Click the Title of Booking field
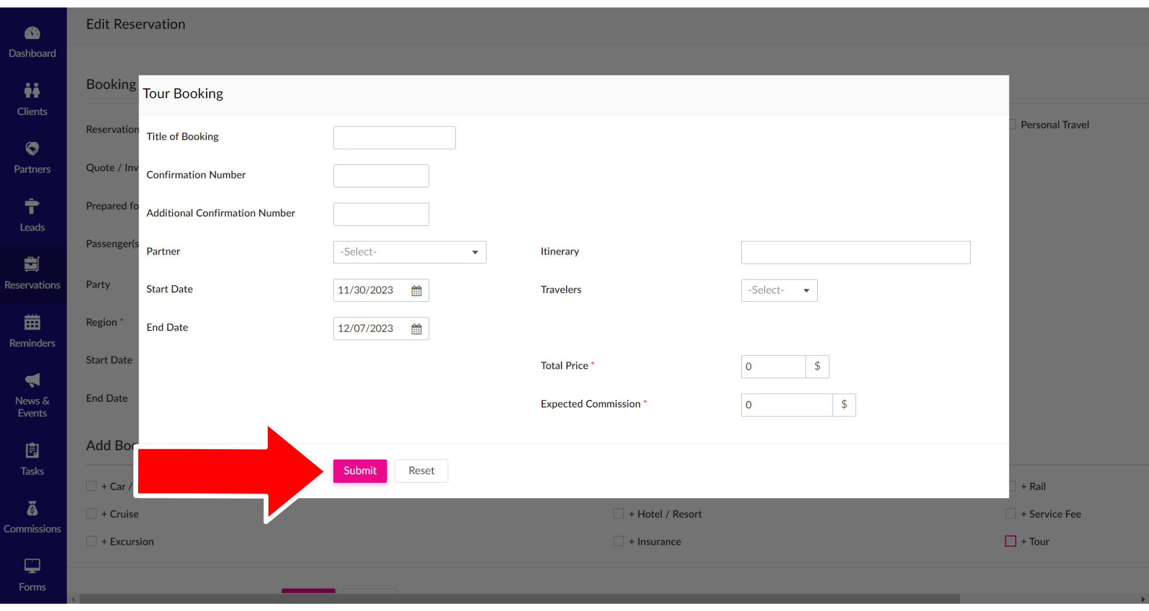 point(394,138)
